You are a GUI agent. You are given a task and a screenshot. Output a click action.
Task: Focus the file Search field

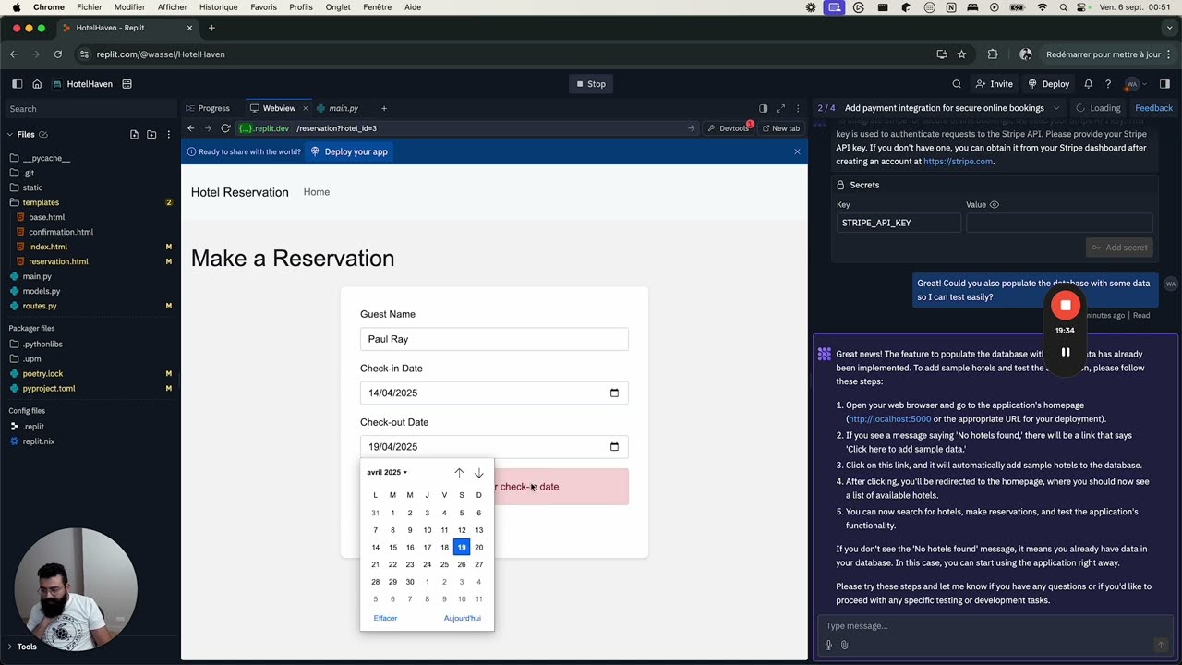[90, 109]
